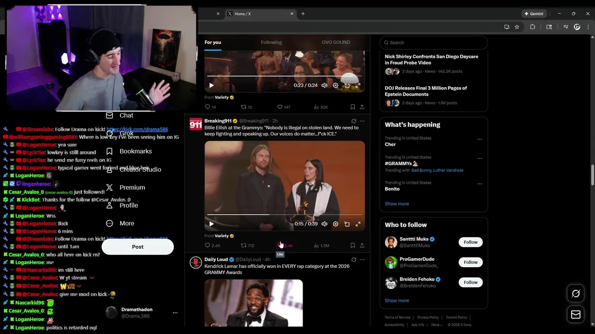Bookmark the top Variety video post
The height and width of the screenshot is (334, 595).
point(353,107)
